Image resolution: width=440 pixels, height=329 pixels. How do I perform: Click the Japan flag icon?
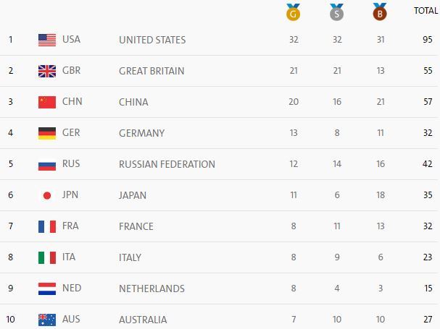47,195
